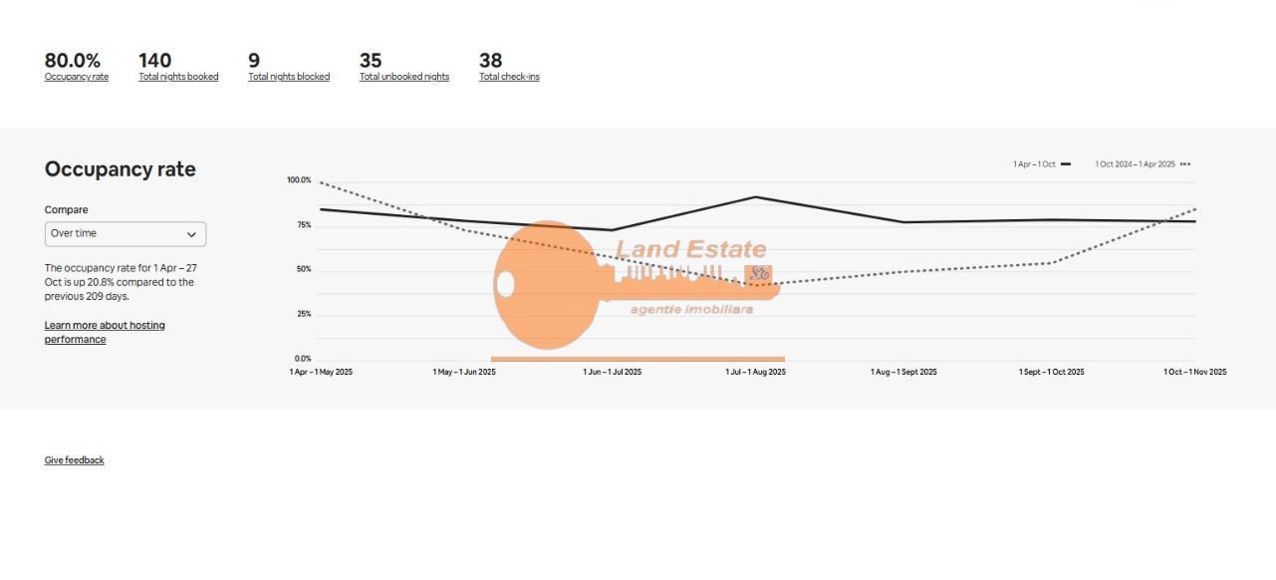Click the solid line peak at 1 Jul – 1 Aug
The image size is (1276, 580).
click(755, 197)
